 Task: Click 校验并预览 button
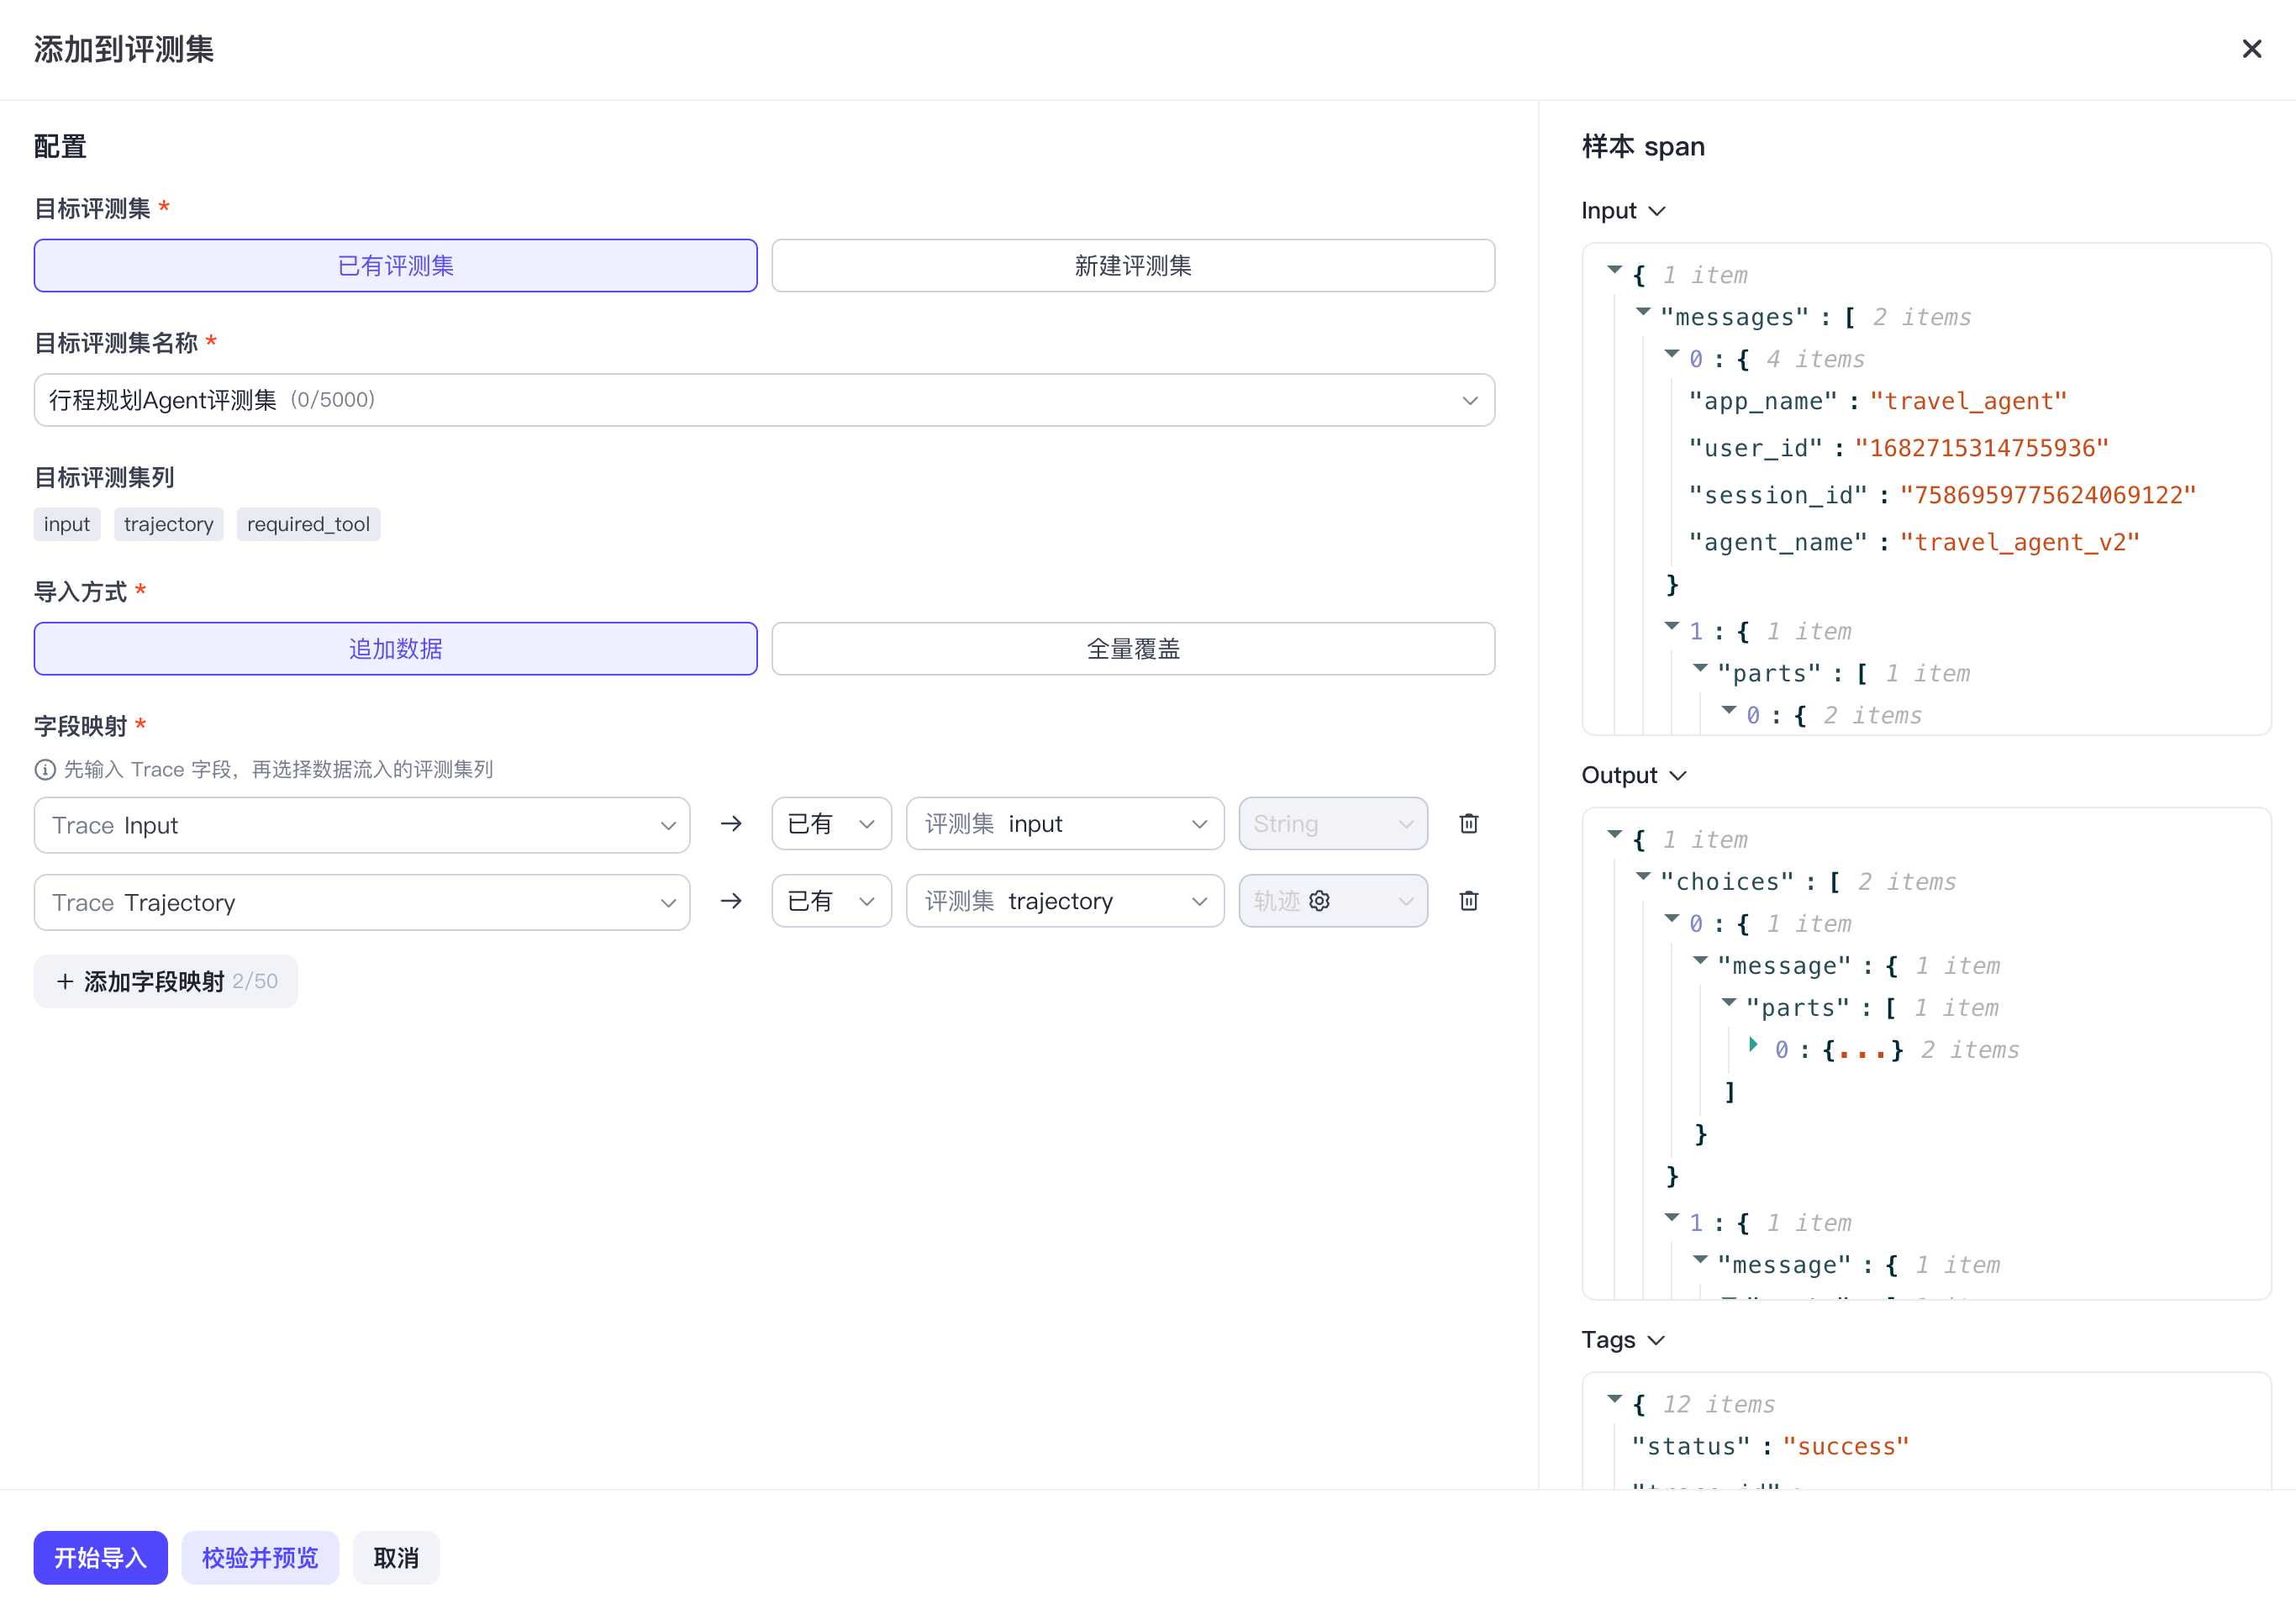(260, 1557)
